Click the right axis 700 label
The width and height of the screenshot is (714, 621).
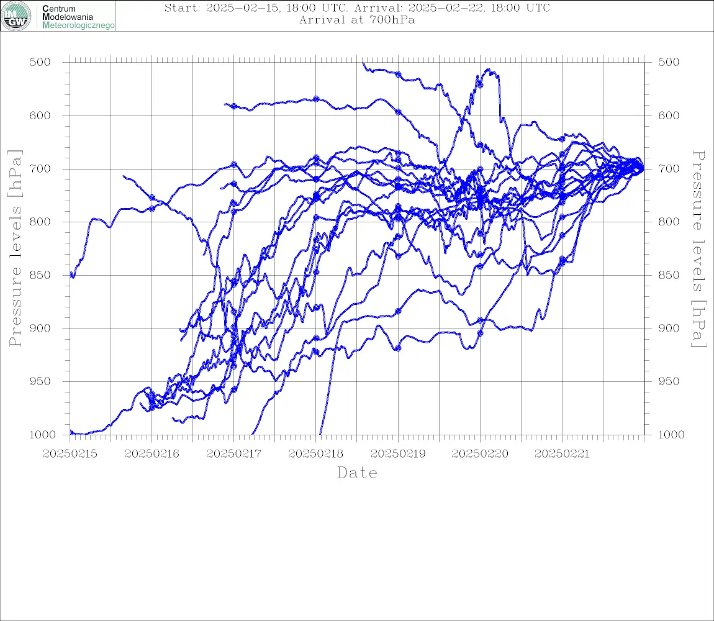point(669,168)
